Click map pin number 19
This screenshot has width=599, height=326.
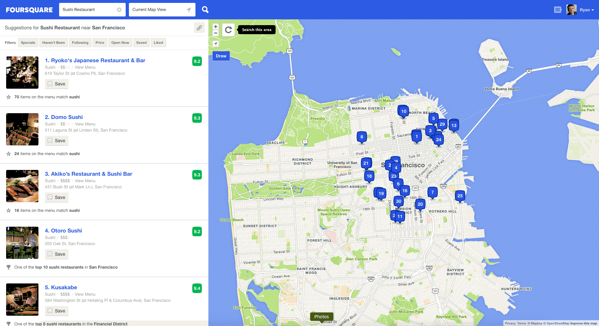tap(381, 194)
